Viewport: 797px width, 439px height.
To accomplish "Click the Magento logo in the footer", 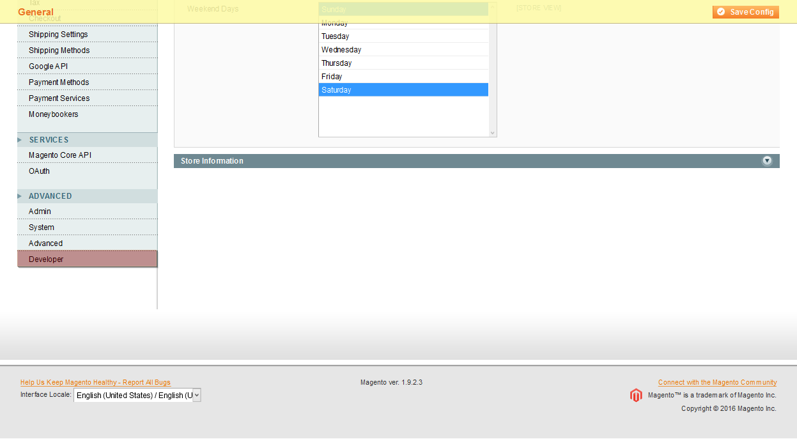I will 636,396.
